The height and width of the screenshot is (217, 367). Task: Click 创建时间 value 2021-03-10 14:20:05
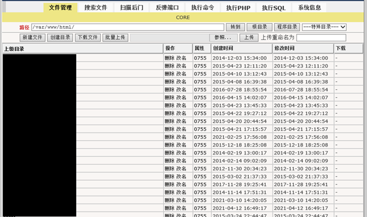pos(239,200)
